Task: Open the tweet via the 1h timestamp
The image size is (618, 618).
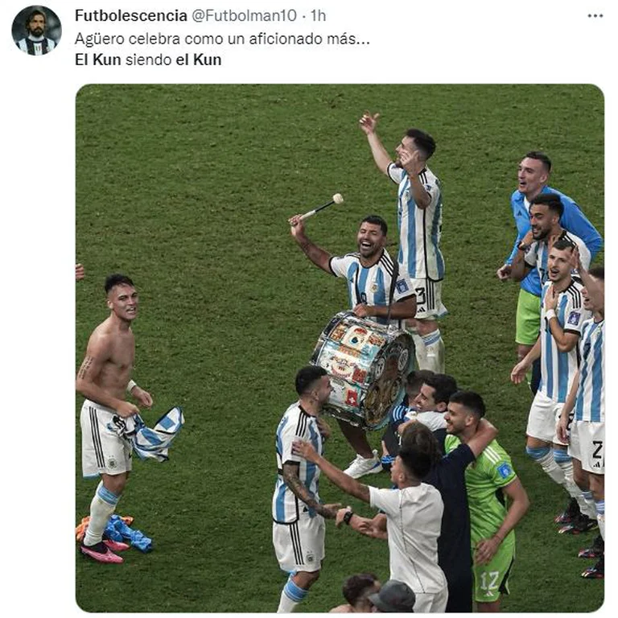Action: 318,16
